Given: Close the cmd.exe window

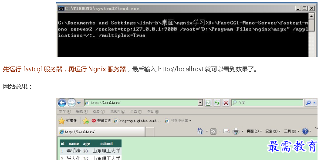Looking at the screenshot, I should (311, 8).
